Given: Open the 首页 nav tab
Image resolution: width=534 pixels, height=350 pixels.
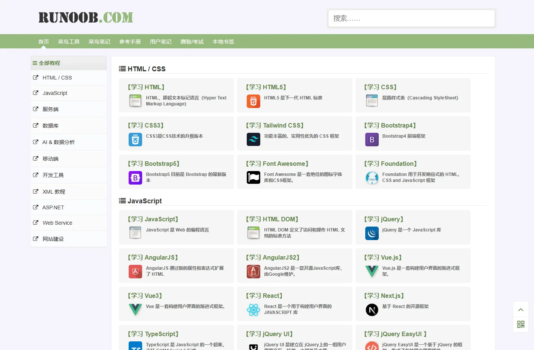Looking at the screenshot, I should pos(43,42).
